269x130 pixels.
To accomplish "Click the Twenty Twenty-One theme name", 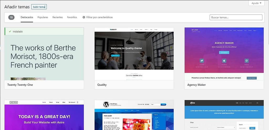I will 20,85.
